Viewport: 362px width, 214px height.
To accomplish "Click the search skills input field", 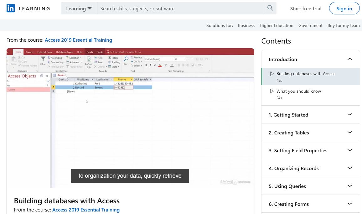I will pos(180,8).
